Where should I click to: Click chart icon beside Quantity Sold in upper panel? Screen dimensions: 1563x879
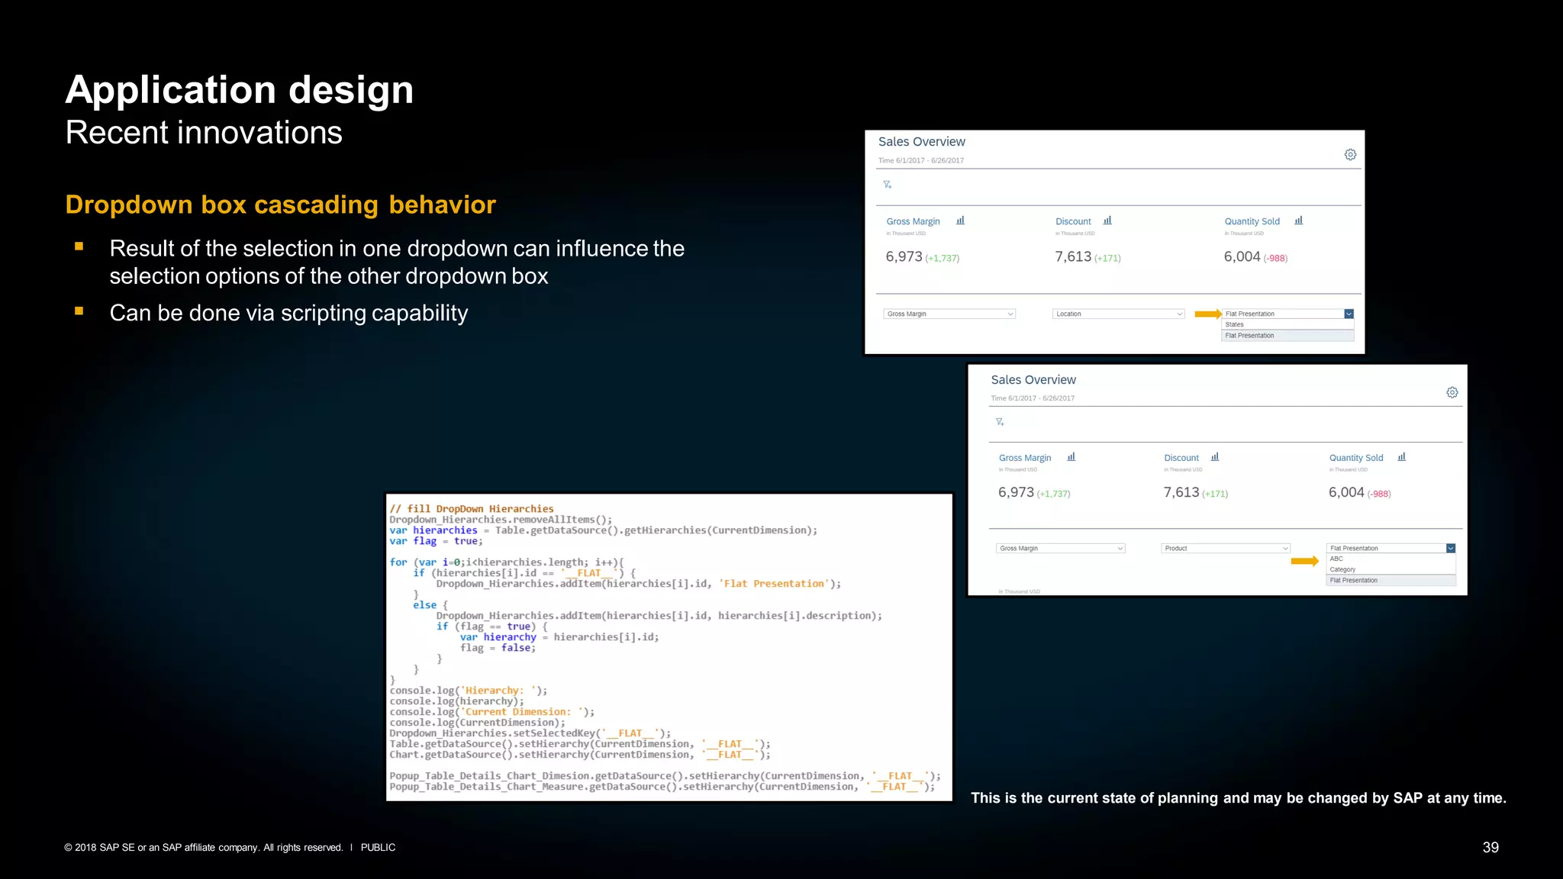1298,221
